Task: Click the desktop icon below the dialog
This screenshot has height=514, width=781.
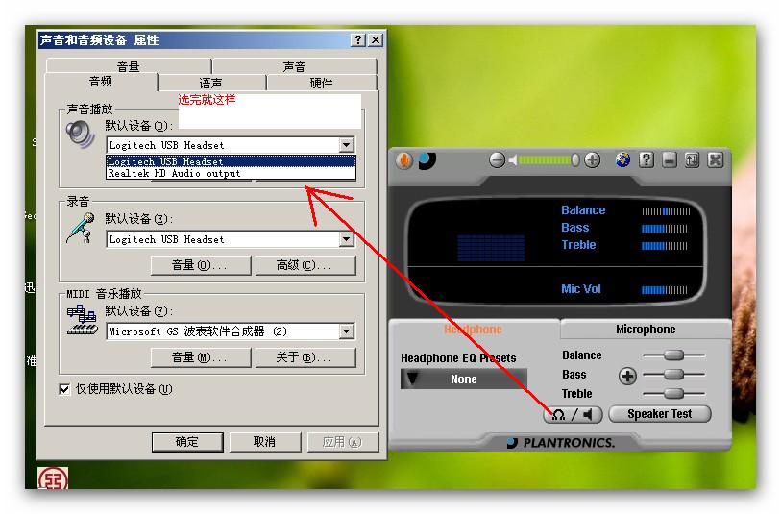Action: [x=53, y=478]
